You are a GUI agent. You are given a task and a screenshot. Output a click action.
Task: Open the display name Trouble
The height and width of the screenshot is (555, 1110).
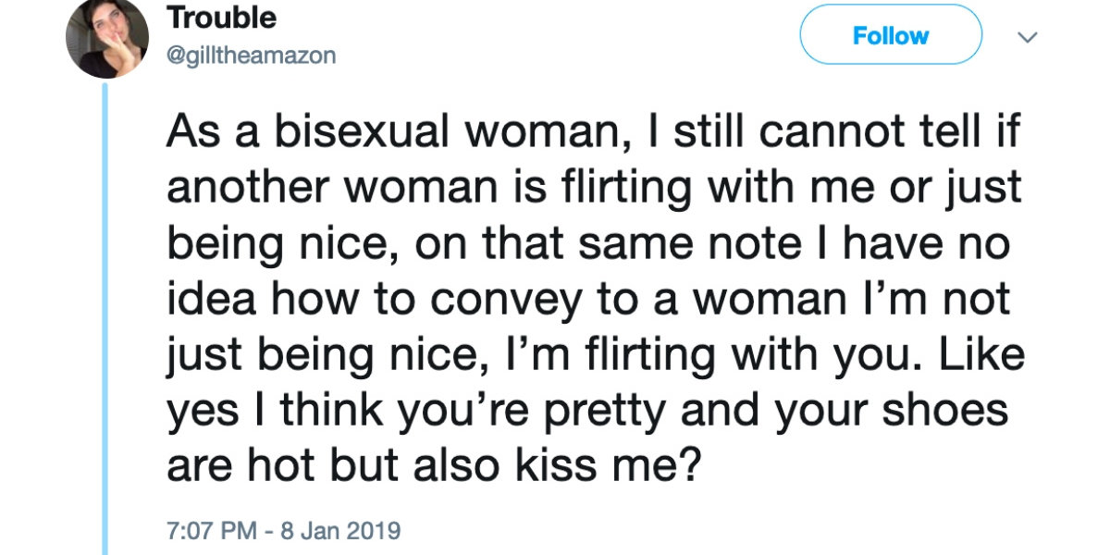(x=222, y=17)
